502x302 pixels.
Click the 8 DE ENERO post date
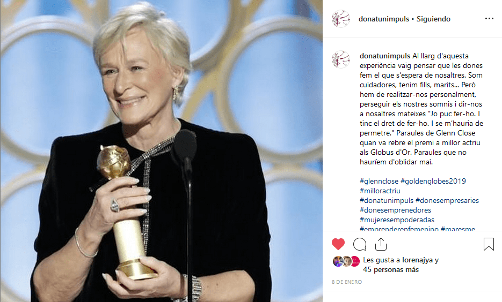point(347,282)
